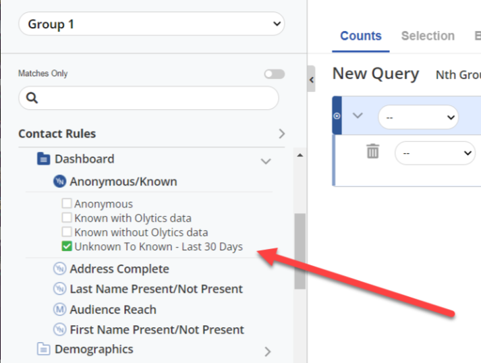The width and height of the screenshot is (481, 363).
Task: Click the Dashboard folder icon
Action: pos(44,159)
